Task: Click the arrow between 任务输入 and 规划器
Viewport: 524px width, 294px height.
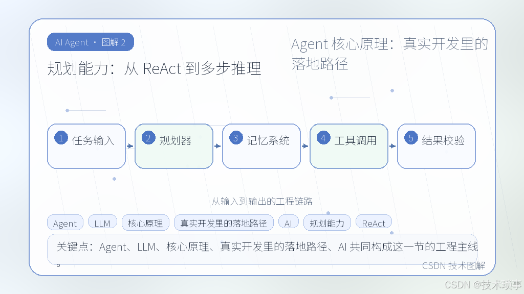Action: (130, 146)
